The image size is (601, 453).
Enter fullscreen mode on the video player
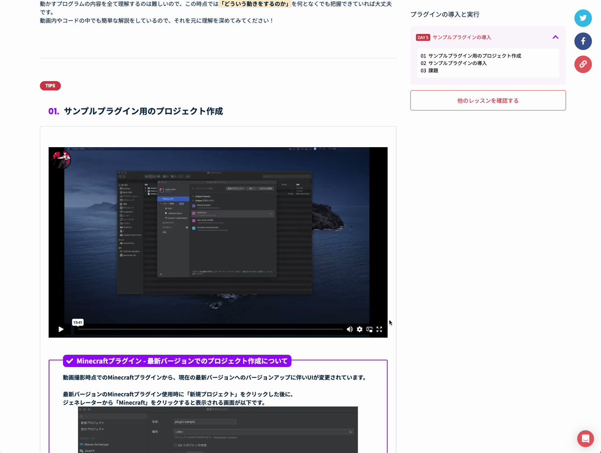[x=379, y=329]
